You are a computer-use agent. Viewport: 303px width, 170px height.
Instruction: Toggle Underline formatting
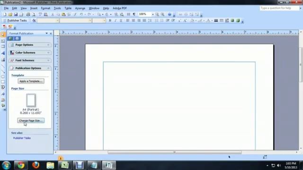[121, 21]
